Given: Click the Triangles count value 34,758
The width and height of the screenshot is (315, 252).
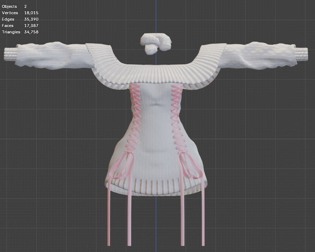Looking at the screenshot, I should (31, 32).
